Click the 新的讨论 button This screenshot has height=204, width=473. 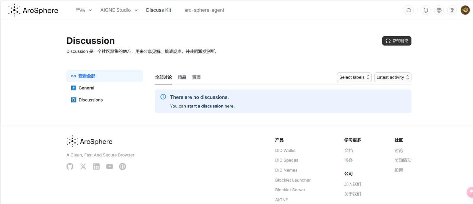click(x=397, y=41)
